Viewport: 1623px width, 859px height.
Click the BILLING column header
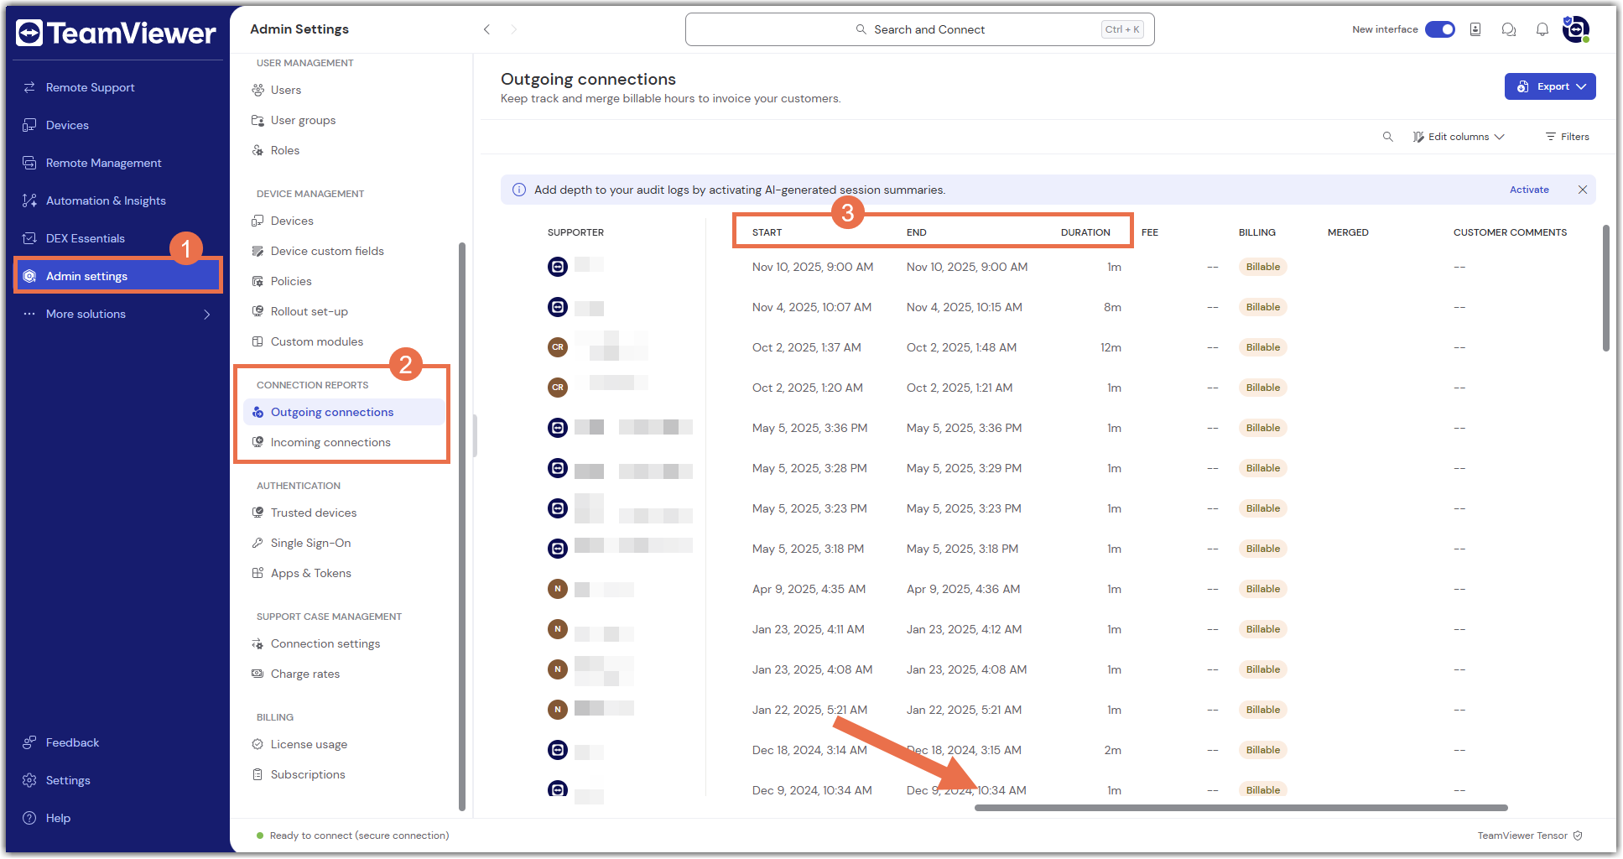click(x=1256, y=232)
